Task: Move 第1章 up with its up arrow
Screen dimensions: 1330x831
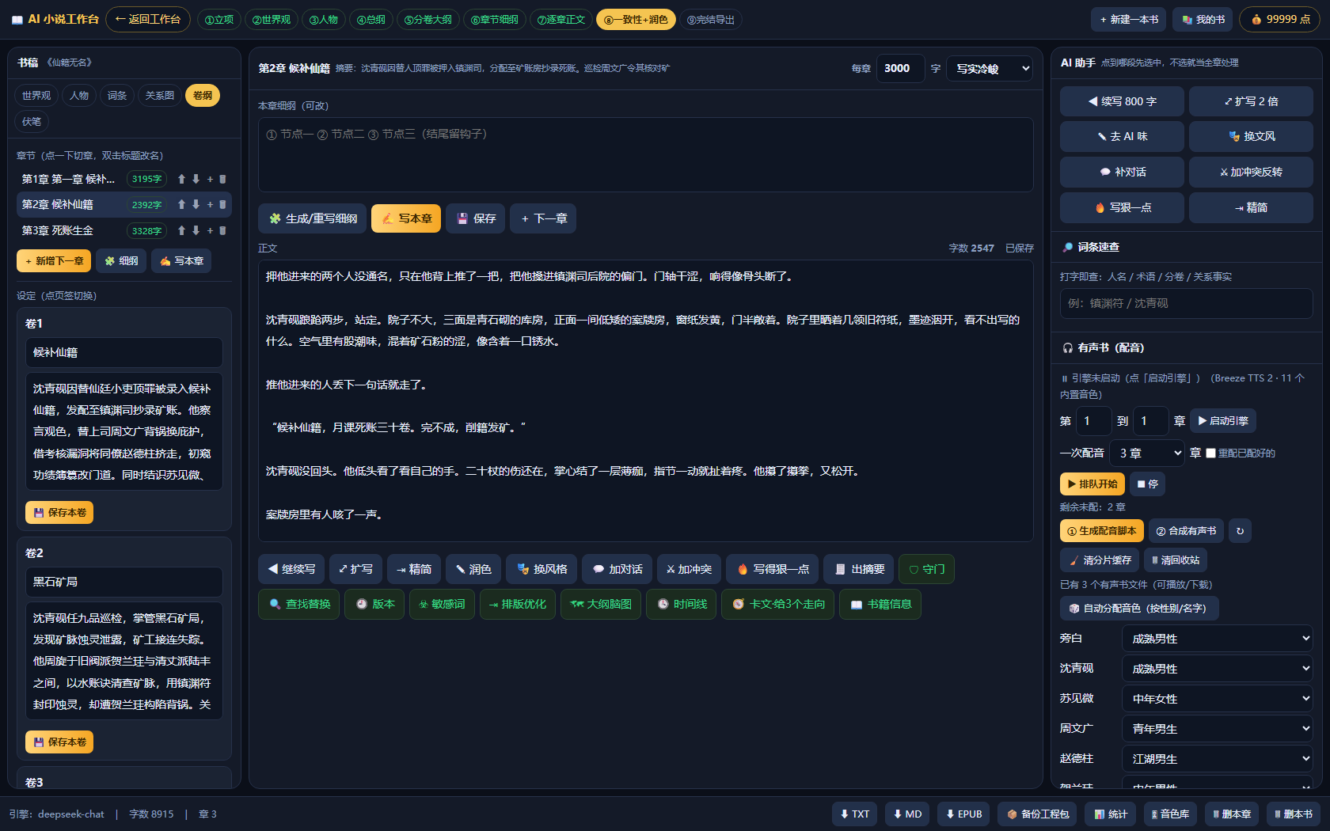Action: pos(181,179)
